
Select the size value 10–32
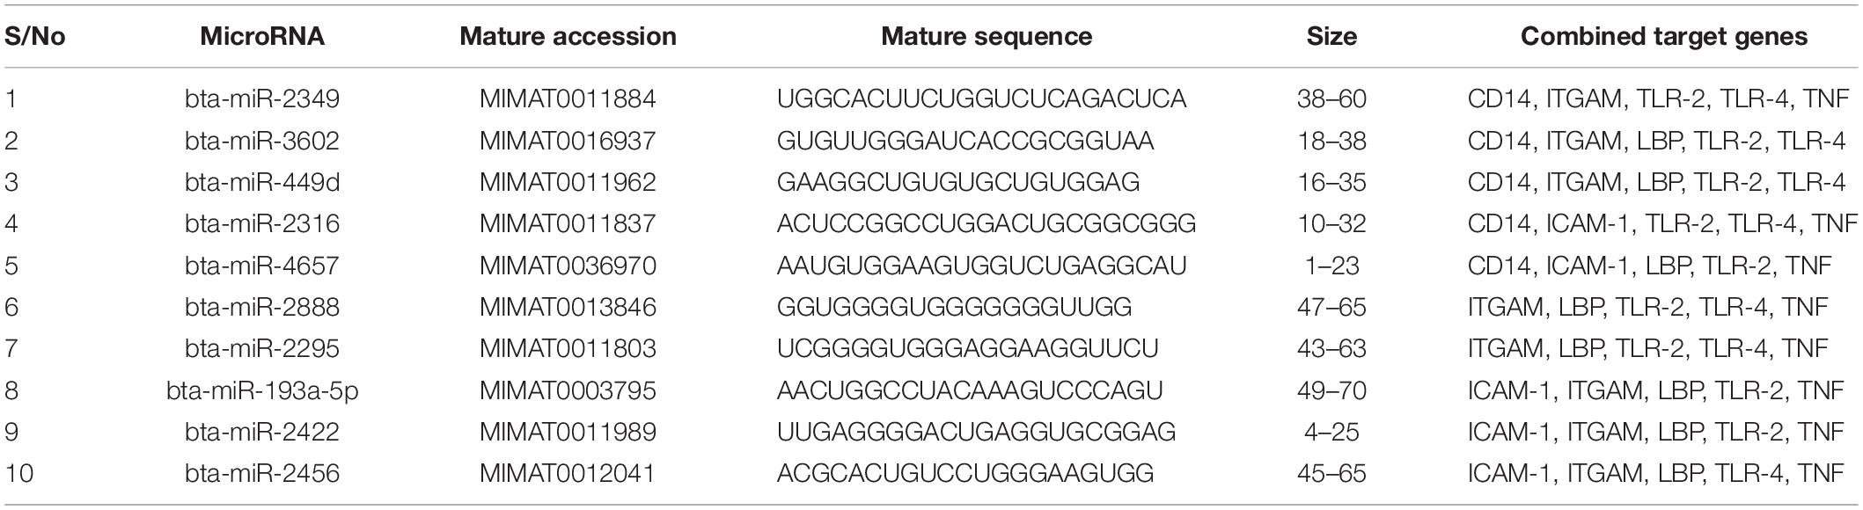pyautogui.click(x=1331, y=224)
